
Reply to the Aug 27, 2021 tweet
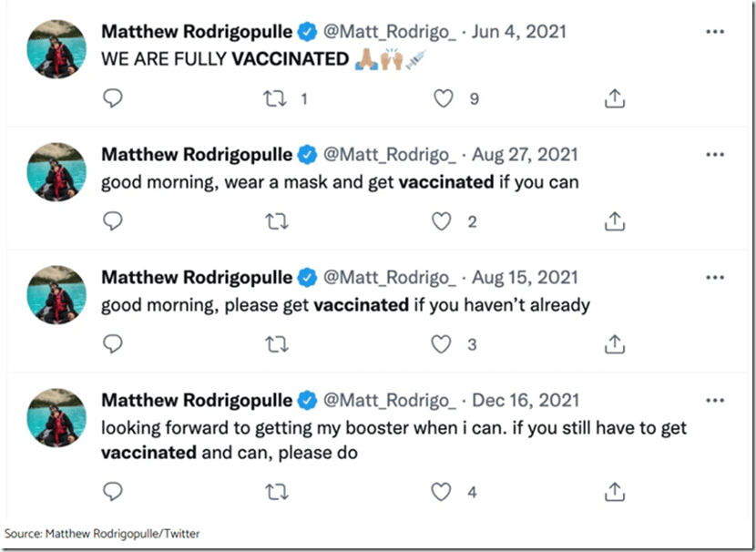pyautogui.click(x=113, y=221)
